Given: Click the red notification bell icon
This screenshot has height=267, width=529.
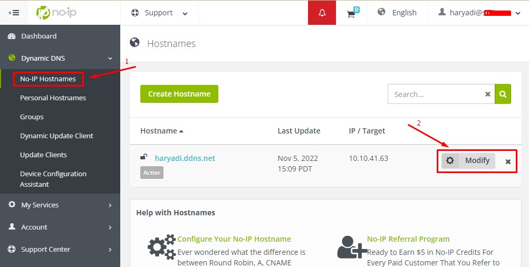Looking at the screenshot, I should (x=322, y=13).
